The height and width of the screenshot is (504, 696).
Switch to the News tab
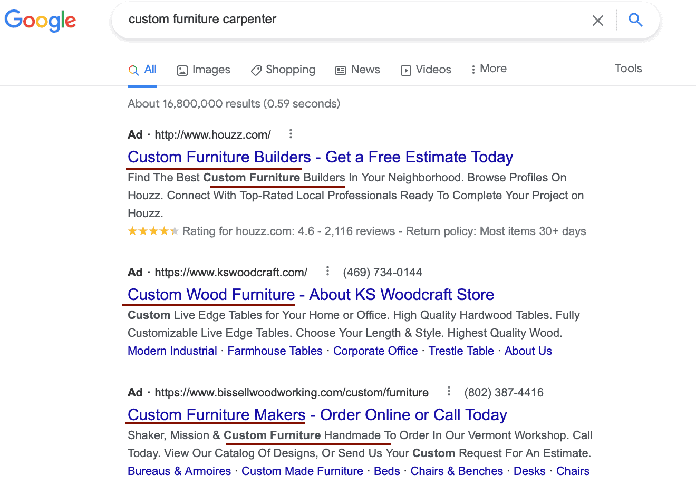click(x=357, y=70)
